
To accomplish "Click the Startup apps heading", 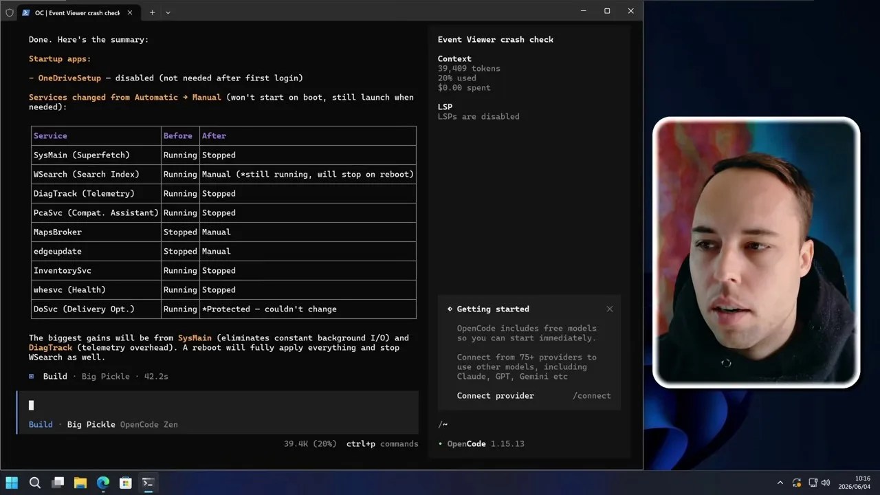I will (60, 59).
